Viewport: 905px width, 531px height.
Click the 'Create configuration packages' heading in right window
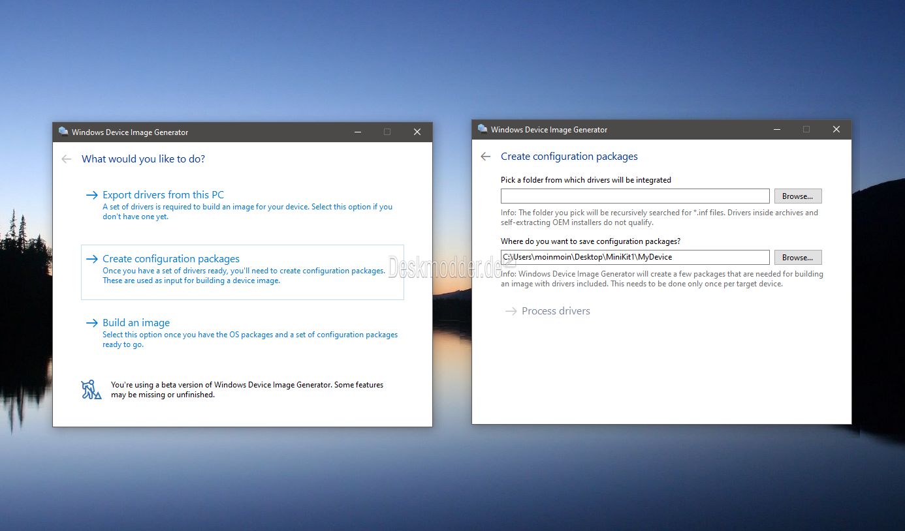(569, 157)
